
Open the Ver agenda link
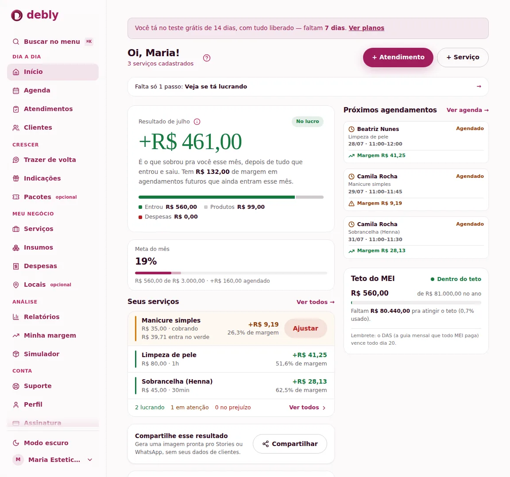tap(467, 110)
